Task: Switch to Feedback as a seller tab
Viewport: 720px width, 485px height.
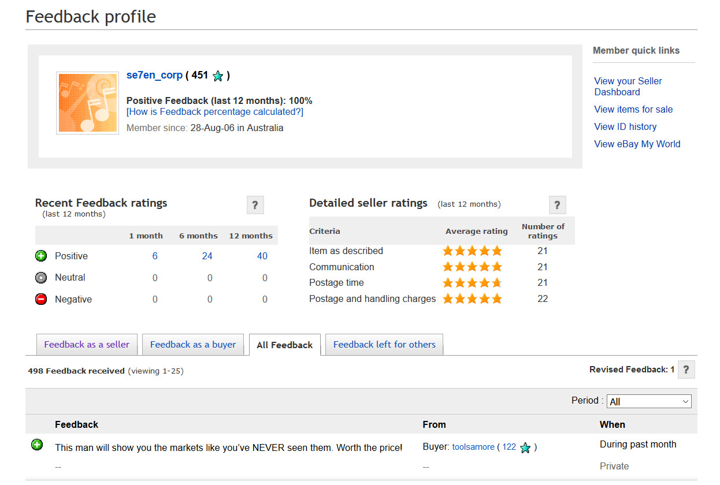Action: [87, 345]
